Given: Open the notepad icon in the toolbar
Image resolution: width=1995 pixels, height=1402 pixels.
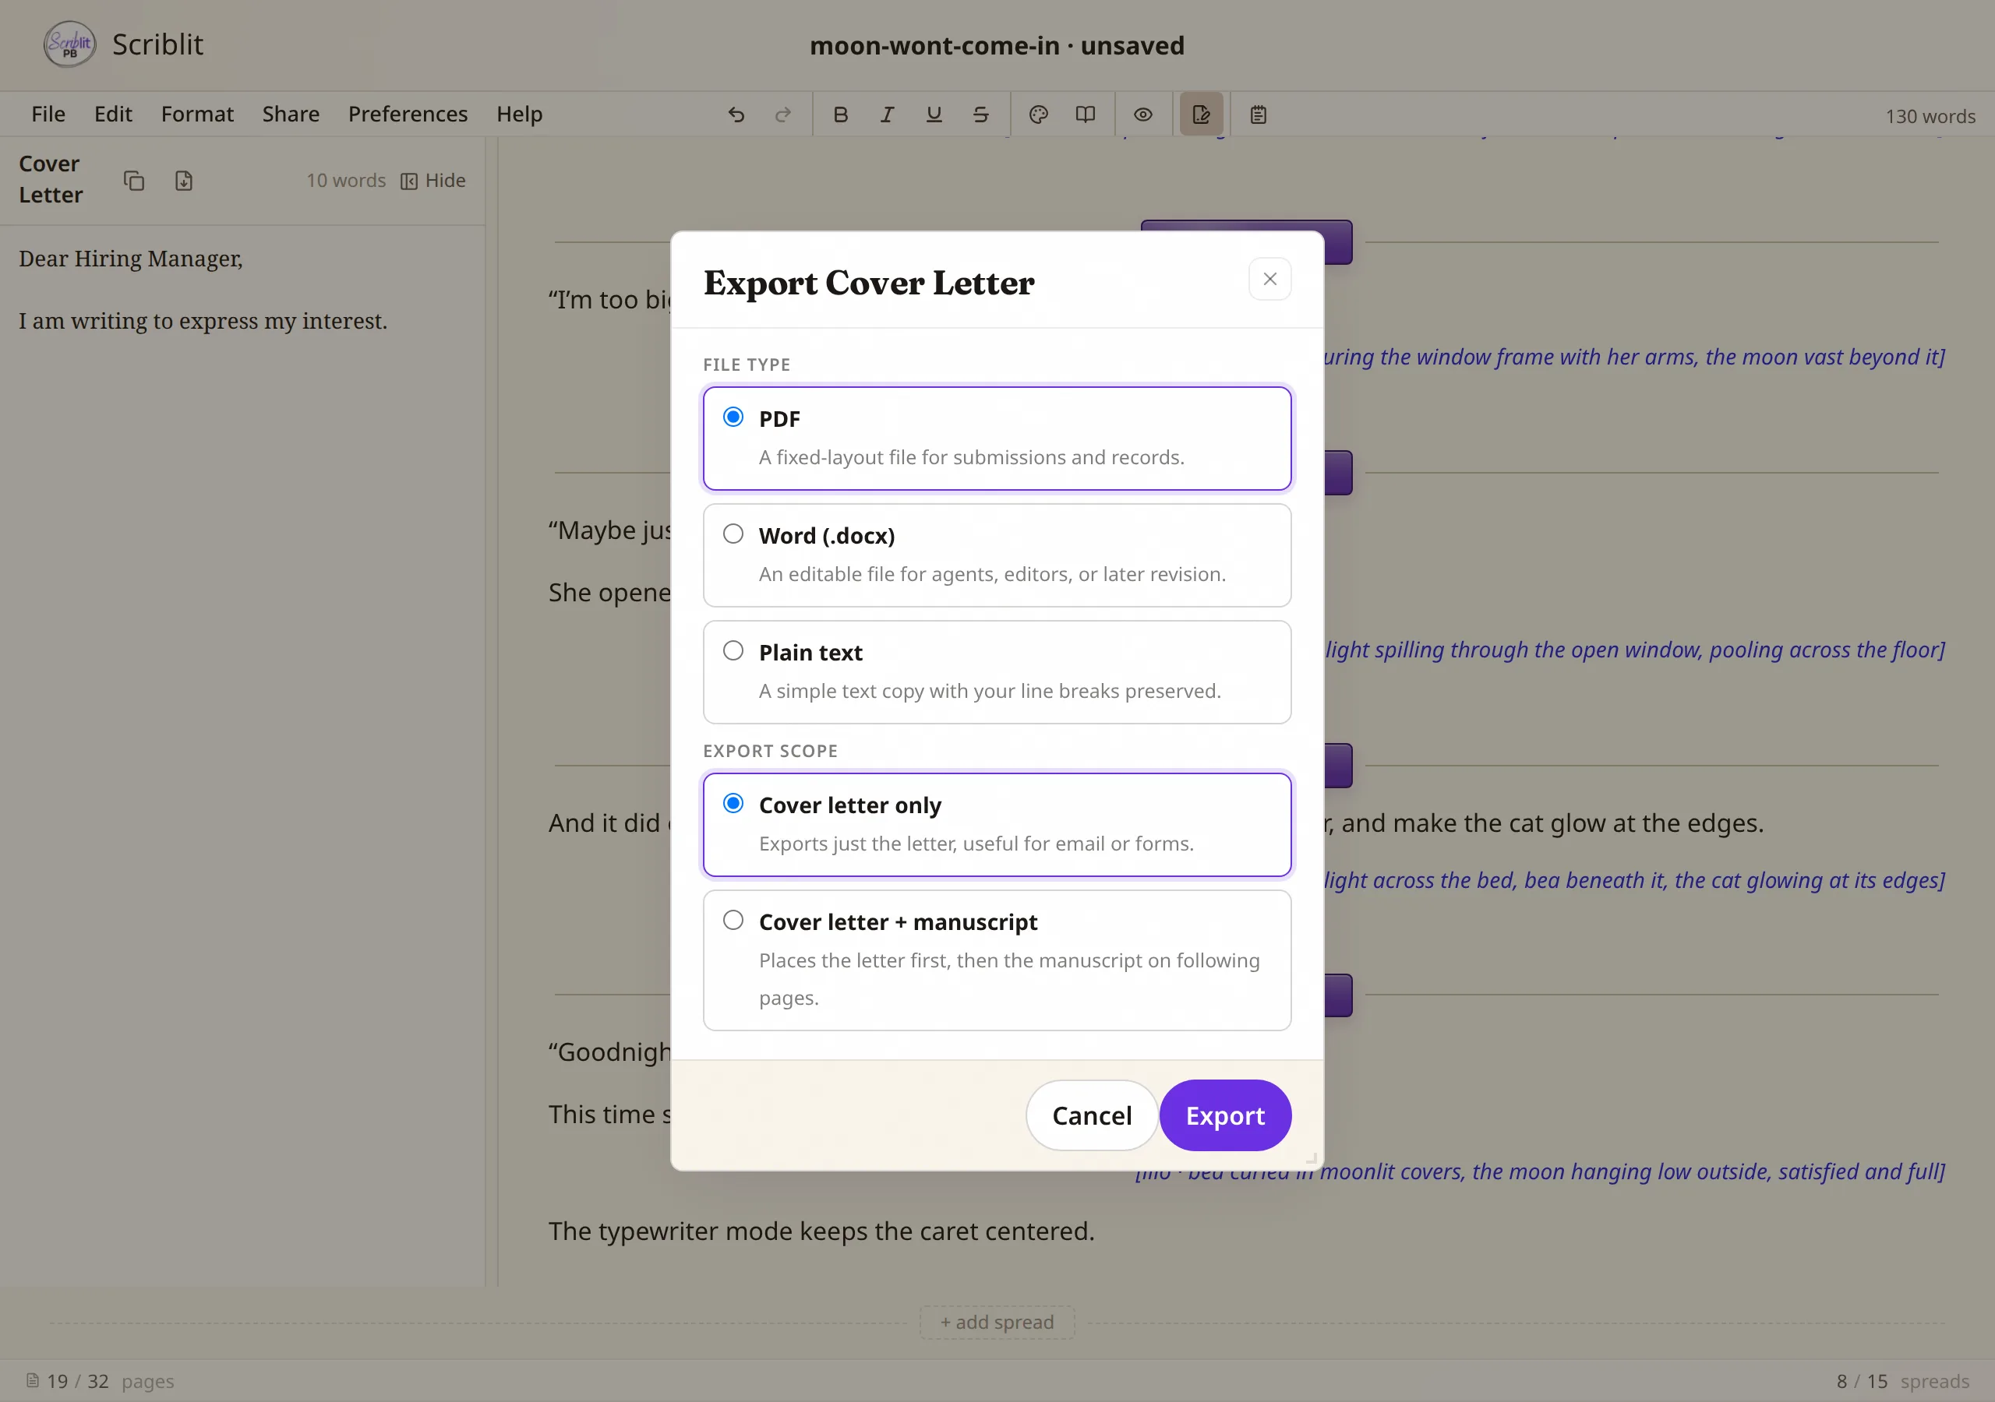Looking at the screenshot, I should 1258,114.
